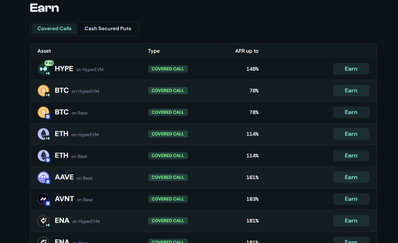The height and width of the screenshot is (243, 398).
Task: Sort by the APR up to column header
Action: tap(247, 51)
